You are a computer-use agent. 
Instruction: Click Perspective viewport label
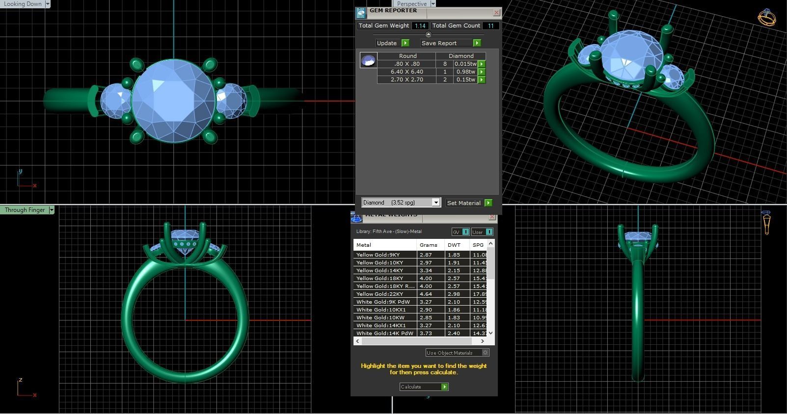(x=411, y=4)
